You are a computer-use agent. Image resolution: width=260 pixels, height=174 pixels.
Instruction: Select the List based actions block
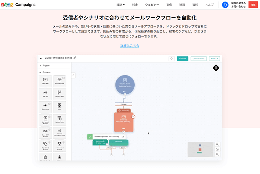45,120
